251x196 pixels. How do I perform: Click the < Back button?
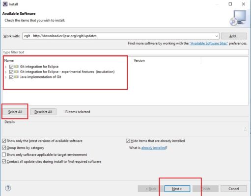tap(151, 189)
